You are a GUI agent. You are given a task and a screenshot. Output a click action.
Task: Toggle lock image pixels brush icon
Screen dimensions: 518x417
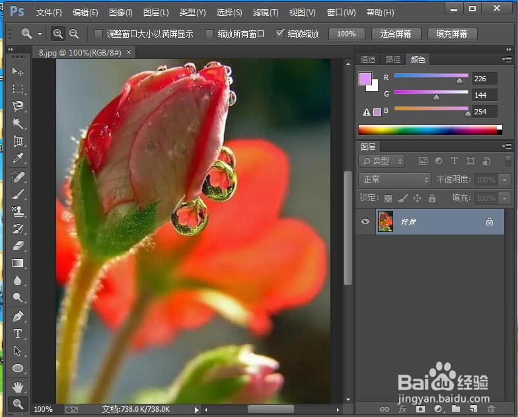pyautogui.click(x=403, y=198)
